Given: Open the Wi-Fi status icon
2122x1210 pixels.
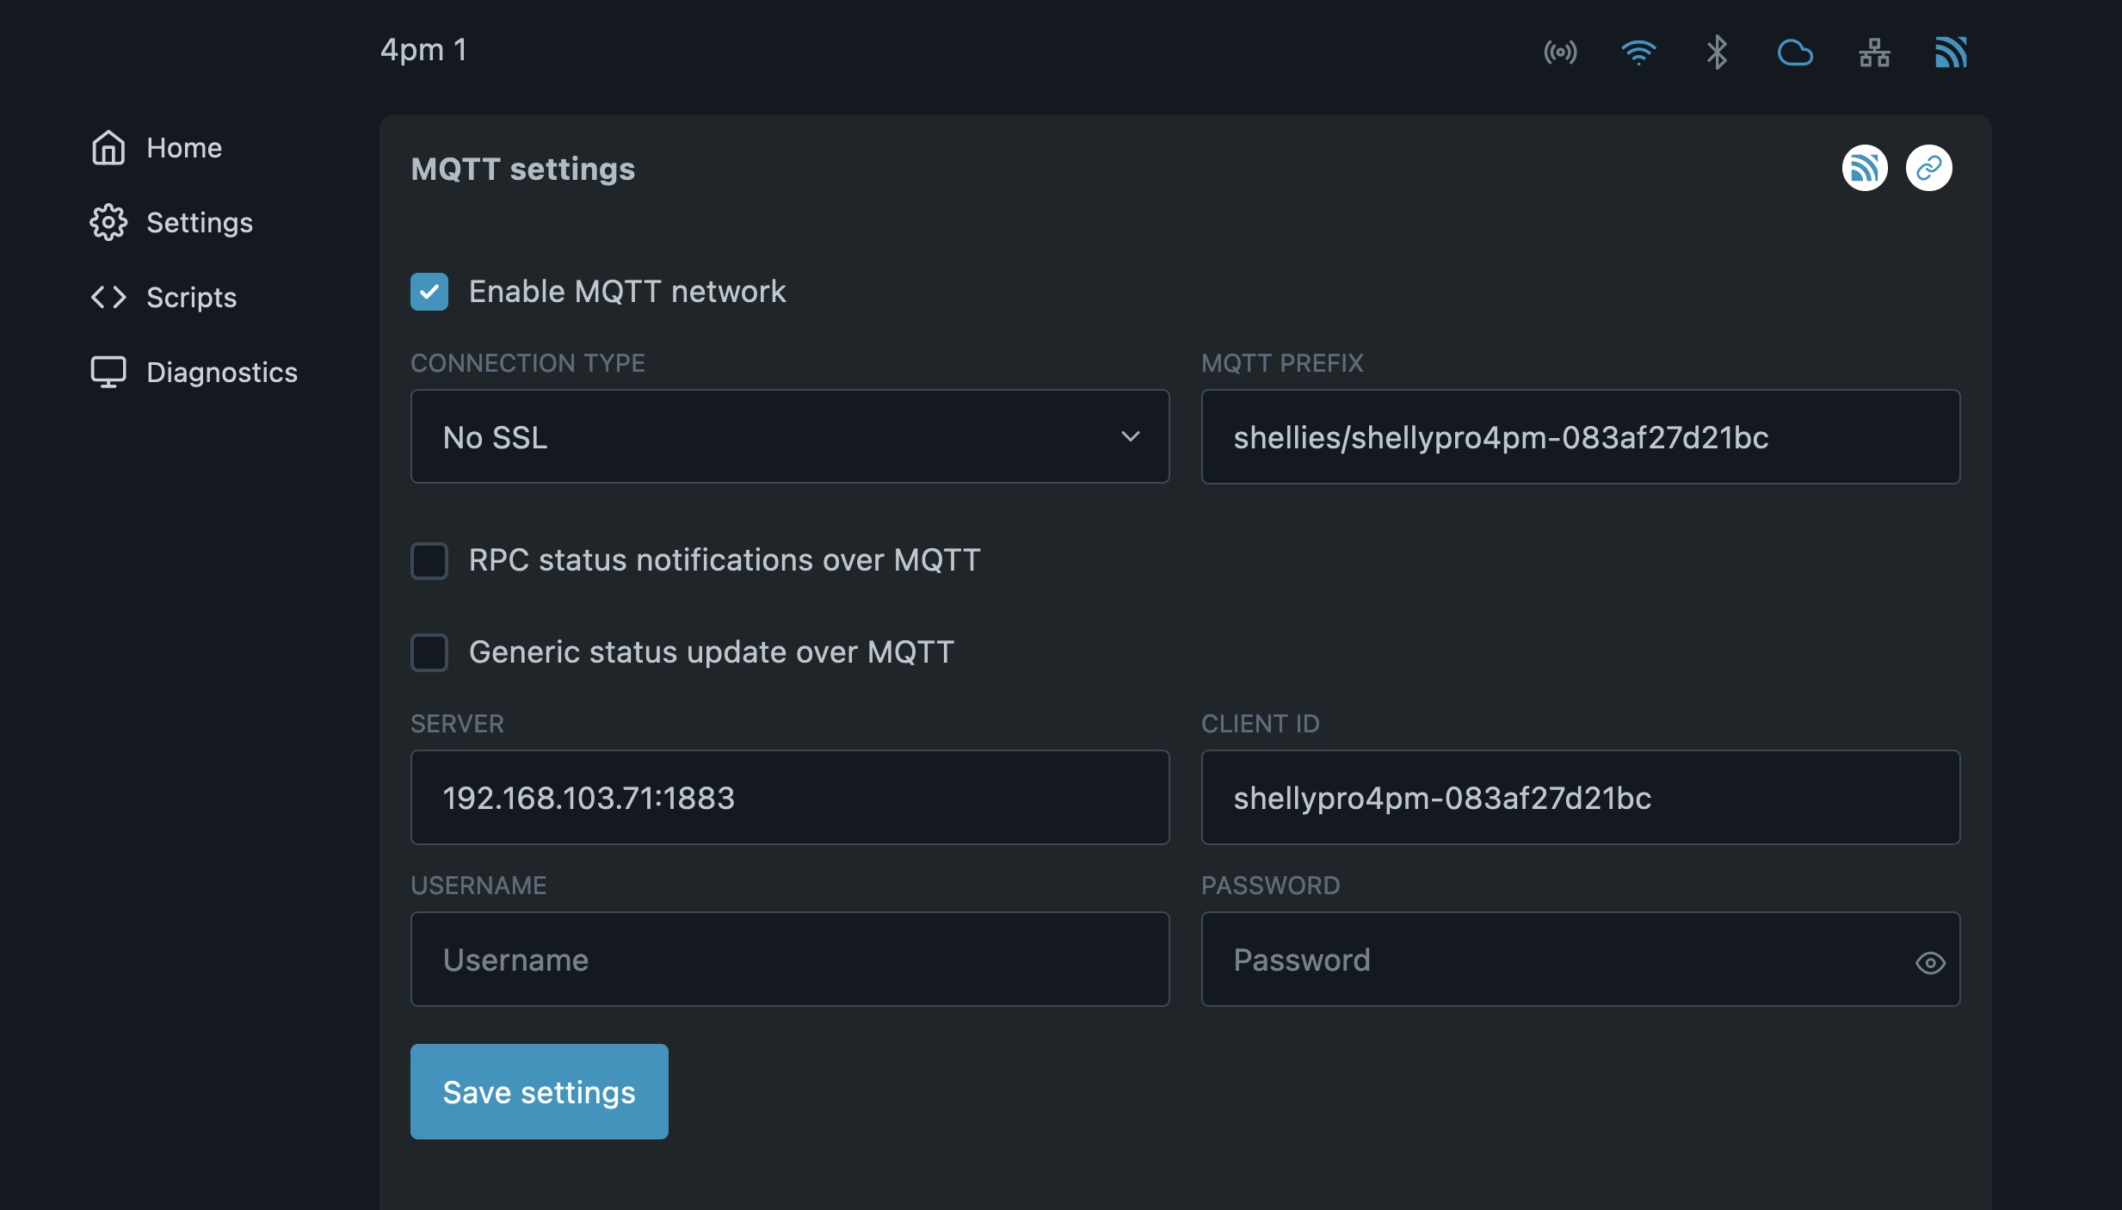Looking at the screenshot, I should [x=1638, y=52].
